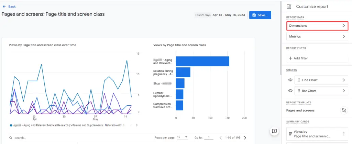Click the Save button

(x=260, y=15)
